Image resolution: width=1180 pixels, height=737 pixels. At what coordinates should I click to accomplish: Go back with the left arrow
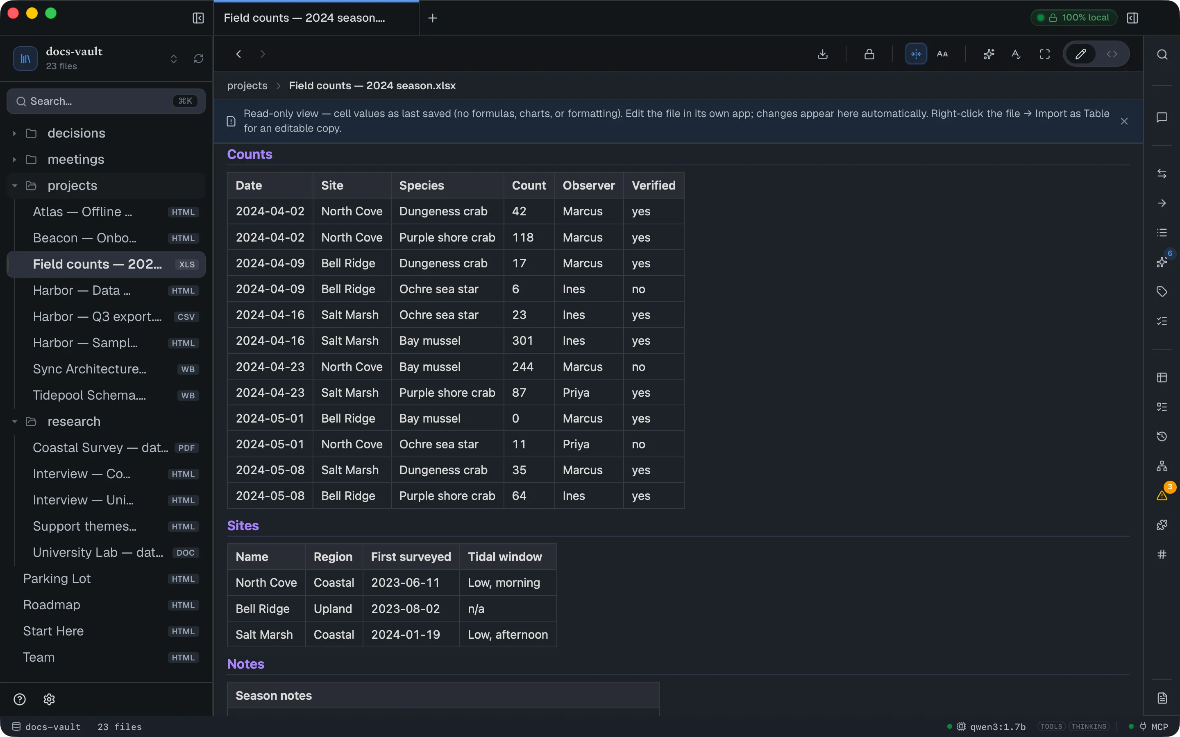(239, 54)
